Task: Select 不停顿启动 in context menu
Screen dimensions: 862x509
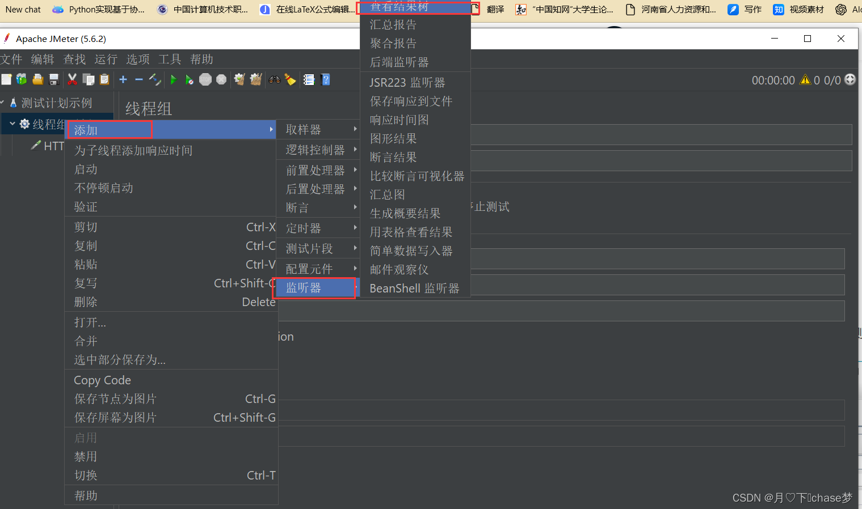Action: tap(171, 188)
